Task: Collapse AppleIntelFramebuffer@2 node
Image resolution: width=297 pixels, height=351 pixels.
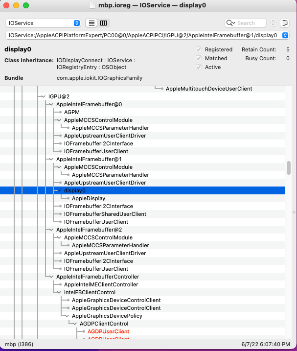Action: [51, 230]
